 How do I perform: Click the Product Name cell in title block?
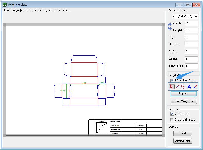click(115, 122)
